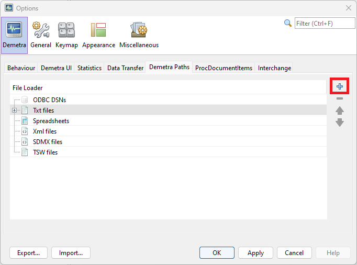Select Spreadsheets in File Loader list

pyautogui.click(x=51, y=121)
